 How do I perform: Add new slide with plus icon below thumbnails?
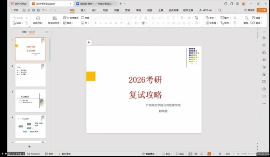29,147
